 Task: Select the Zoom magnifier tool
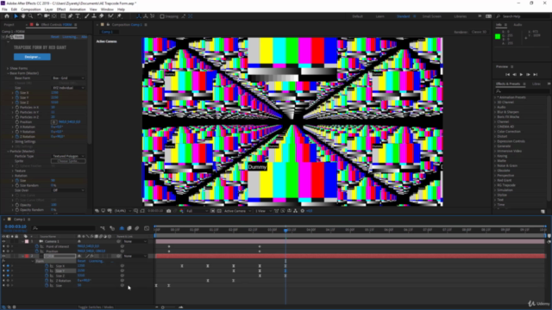31,16
